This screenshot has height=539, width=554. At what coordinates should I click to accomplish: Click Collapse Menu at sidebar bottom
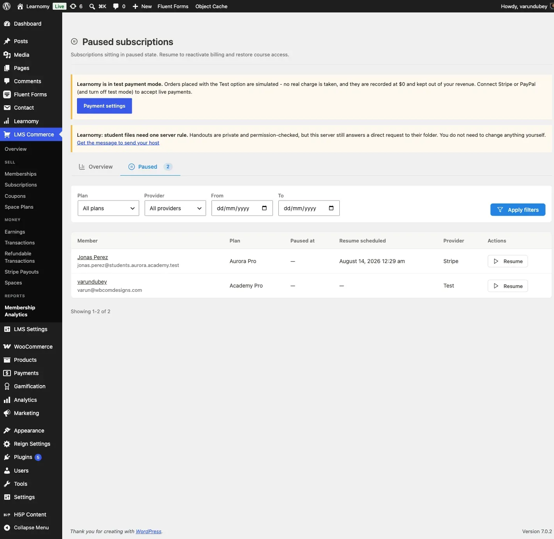pyautogui.click(x=31, y=528)
